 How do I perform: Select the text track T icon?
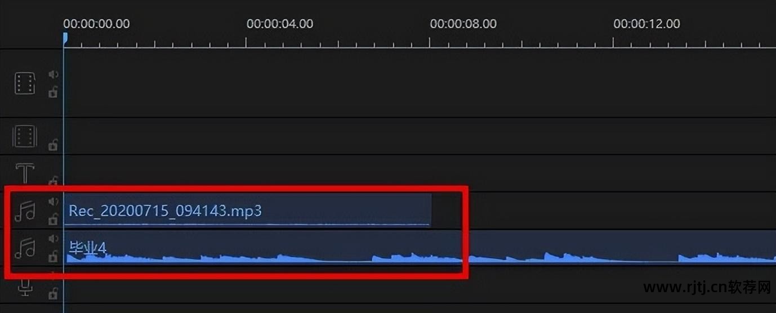tap(25, 173)
